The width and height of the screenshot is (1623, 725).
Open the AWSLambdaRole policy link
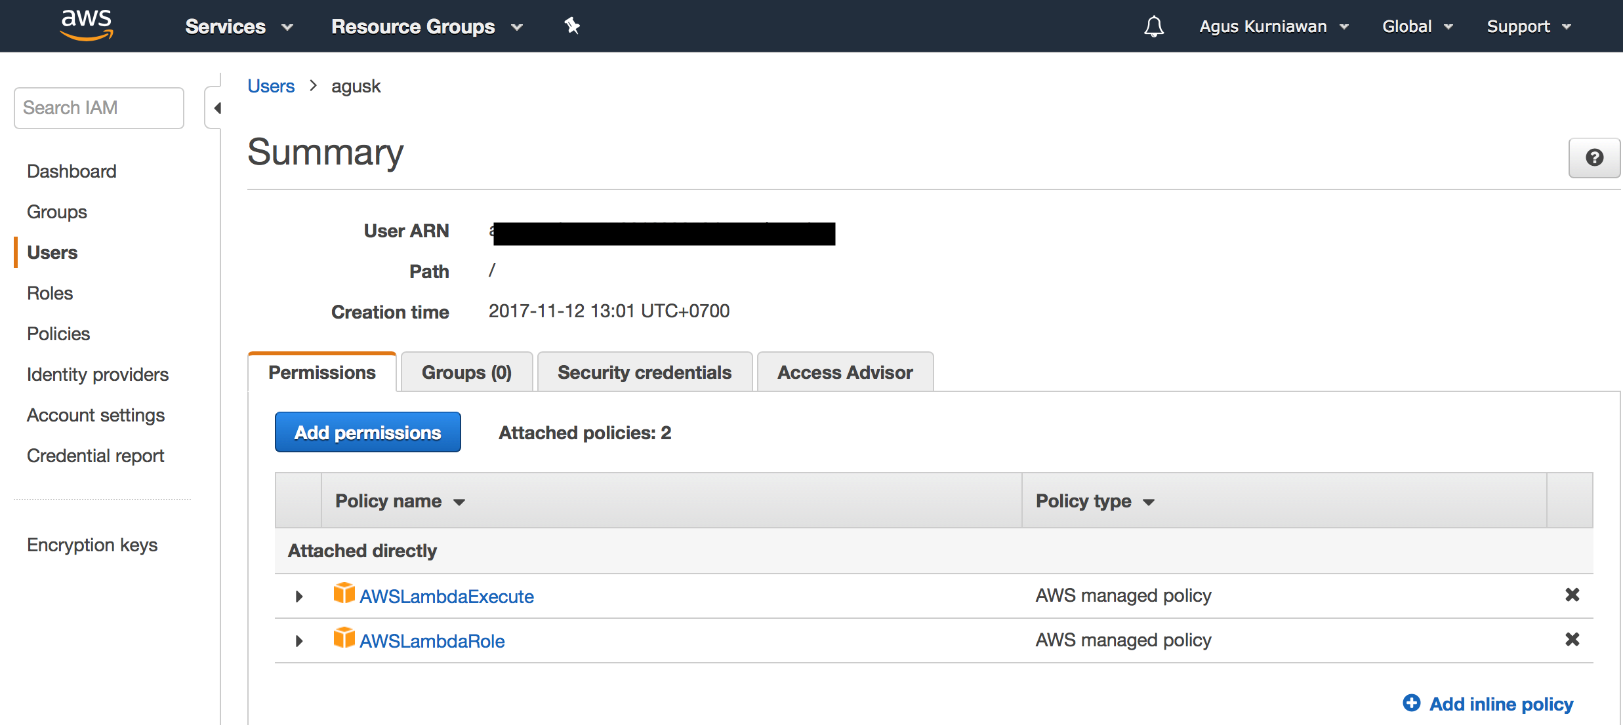click(x=432, y=641)
